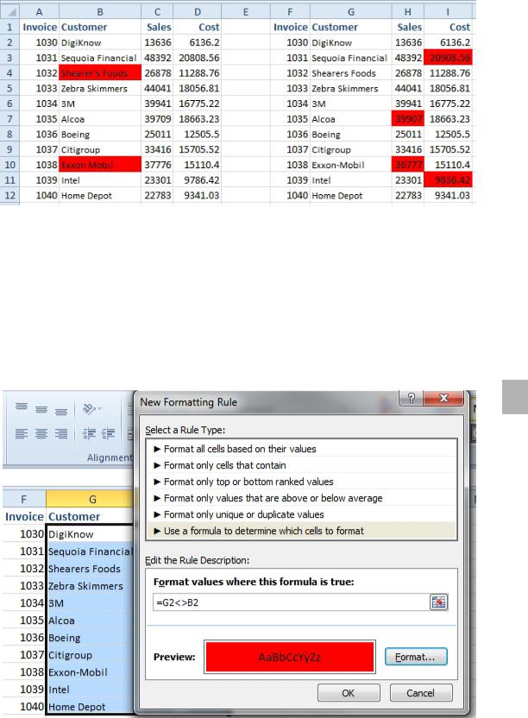Select 'Format only unique or duplicate values'

coord(301,514)
